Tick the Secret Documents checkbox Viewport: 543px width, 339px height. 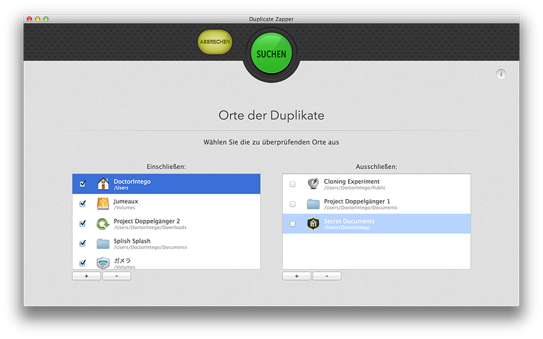coord(293,224)
